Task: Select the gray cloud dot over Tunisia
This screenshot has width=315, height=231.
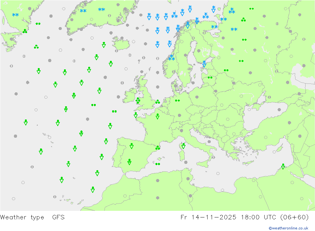Action: pos(188,179)
